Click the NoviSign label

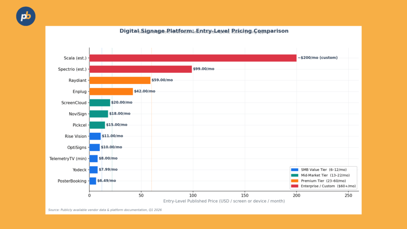click(x=78, y=114)
